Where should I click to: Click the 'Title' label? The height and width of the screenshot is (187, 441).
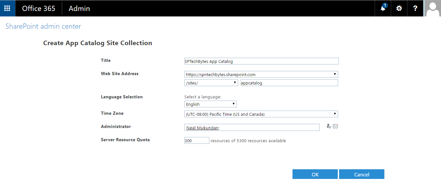(x=106, y=60)
